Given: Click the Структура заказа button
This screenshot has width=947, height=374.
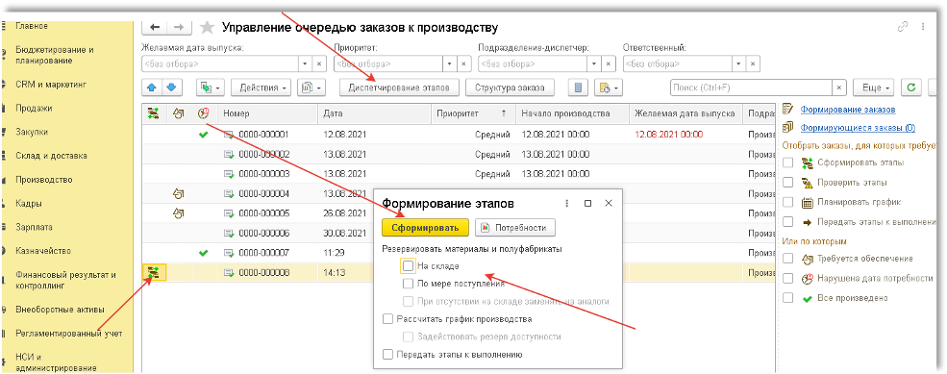Looking at the screenshot, I should (x=511, y=87).
